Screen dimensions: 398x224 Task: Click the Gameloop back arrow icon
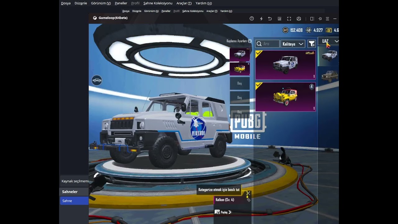pos(270,19)
